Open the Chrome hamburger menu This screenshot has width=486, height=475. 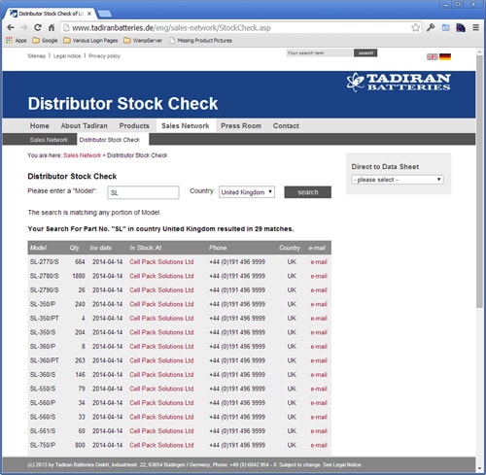[x=475, y=27]
